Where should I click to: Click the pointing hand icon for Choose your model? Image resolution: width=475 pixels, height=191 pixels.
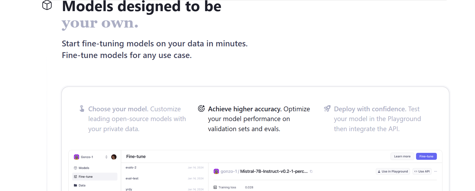82,109
